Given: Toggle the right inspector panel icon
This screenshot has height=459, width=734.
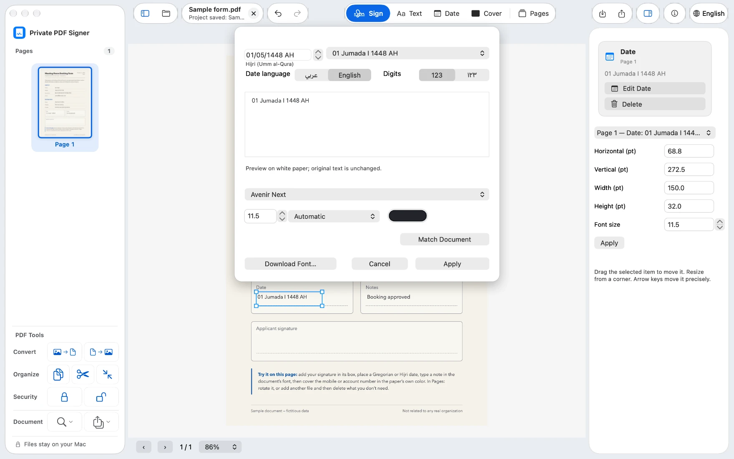Looking at the screenshot, I should tap(648, 13).
